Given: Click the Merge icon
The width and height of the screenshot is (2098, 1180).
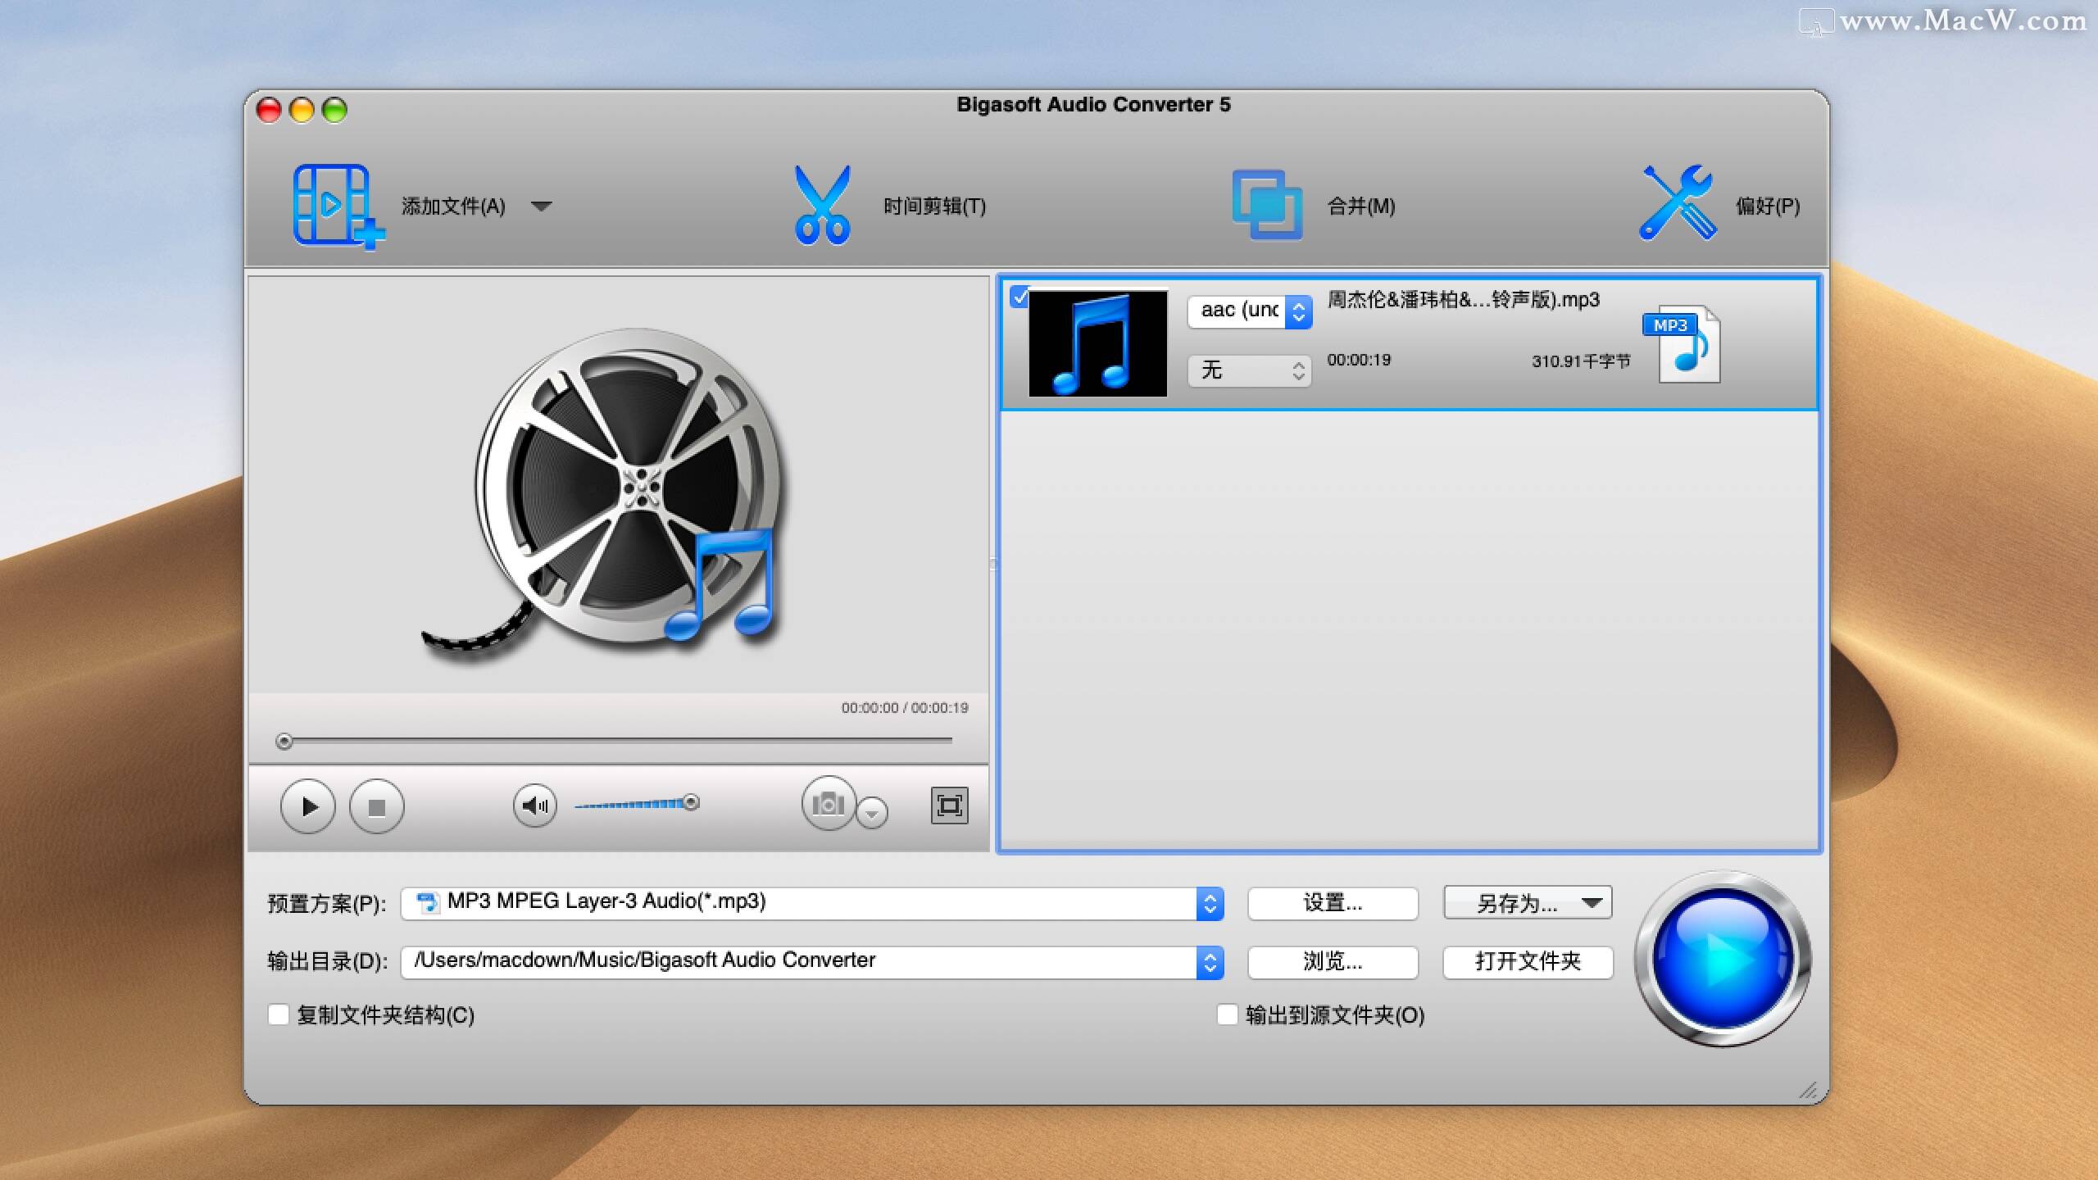Looking at the screenshot, I should 1267,205.
